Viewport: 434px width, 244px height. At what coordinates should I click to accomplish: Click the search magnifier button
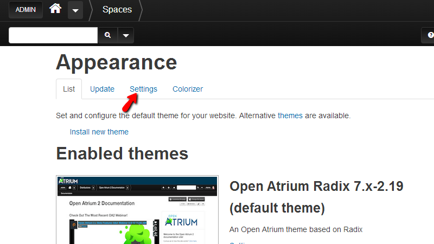pyautogui.click(x=107, y=35)
